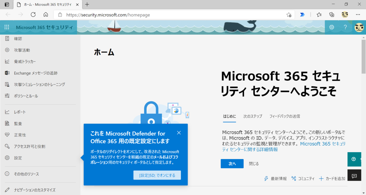Click the browser profile avatar in toolbar

[x=345, y=14]
